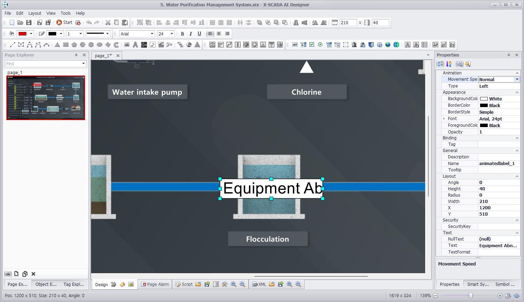Insert a radio button control from the toolbox
Image resolution: width=524 pixels, height=302 pixels.
pyautogui.click(x=320, y=45)
